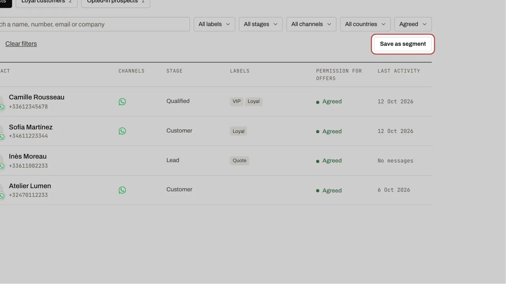The image size is (506, 284).
Task: Click 12 Oct 2026 date for Sofía Martínez
Action: (x=395, y=131)
